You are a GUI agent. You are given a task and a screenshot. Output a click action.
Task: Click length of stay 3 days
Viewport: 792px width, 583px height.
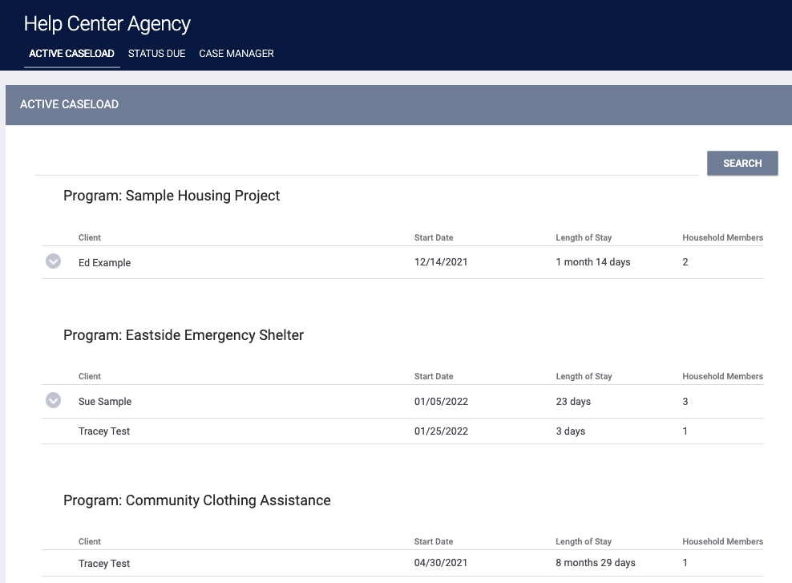click(x=570, y=431)
